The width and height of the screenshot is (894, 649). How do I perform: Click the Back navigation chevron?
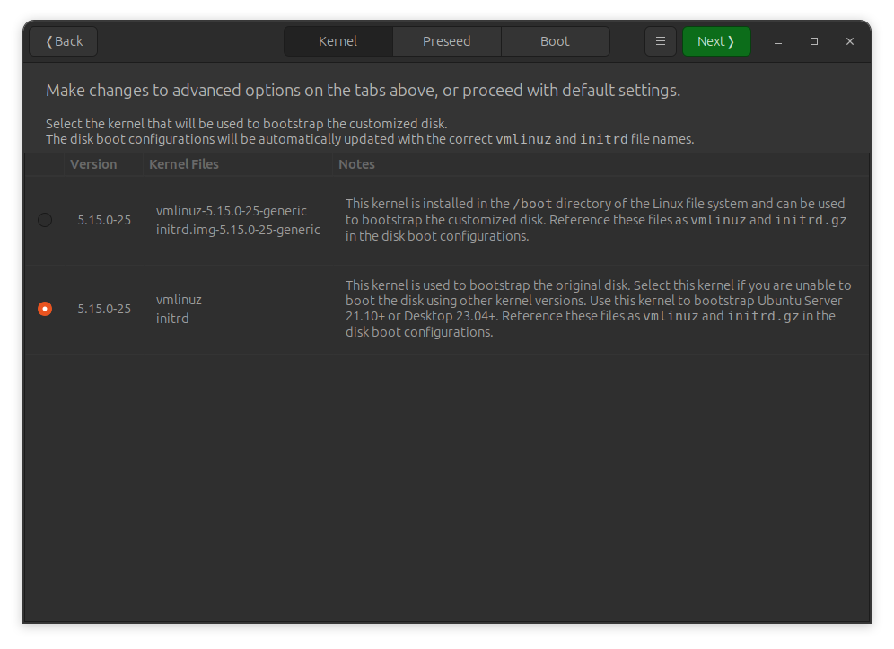[x=49, y=40]
